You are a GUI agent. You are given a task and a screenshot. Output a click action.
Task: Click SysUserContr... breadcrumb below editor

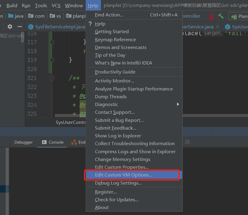(71, 122)
